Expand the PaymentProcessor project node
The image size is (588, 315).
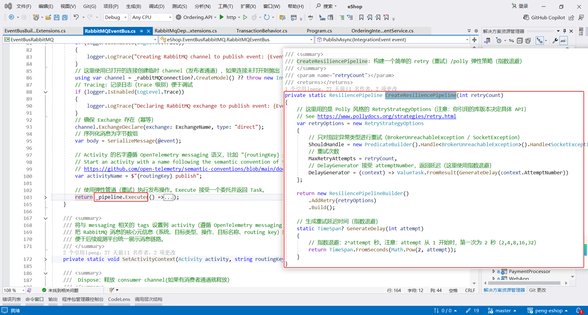pos(493,271)
